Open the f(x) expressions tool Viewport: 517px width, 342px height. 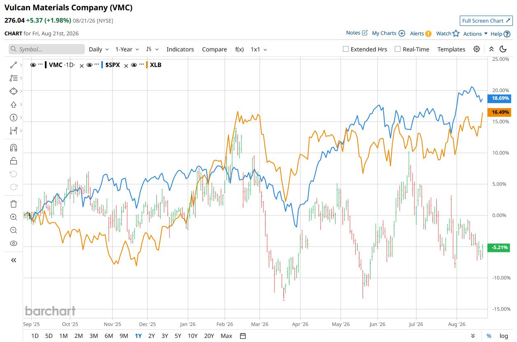[x=240, y=49]
